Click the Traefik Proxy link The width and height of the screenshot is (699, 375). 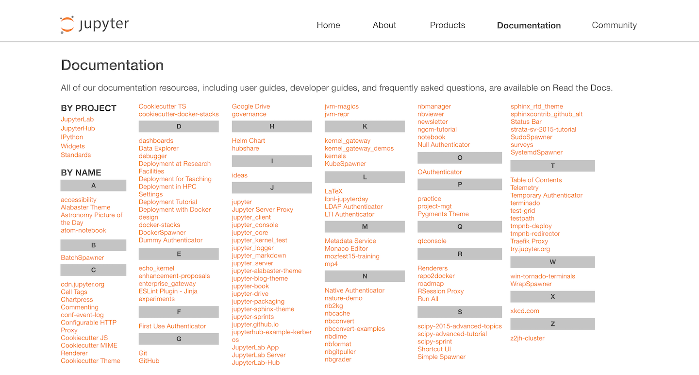[x=529, y=241]
